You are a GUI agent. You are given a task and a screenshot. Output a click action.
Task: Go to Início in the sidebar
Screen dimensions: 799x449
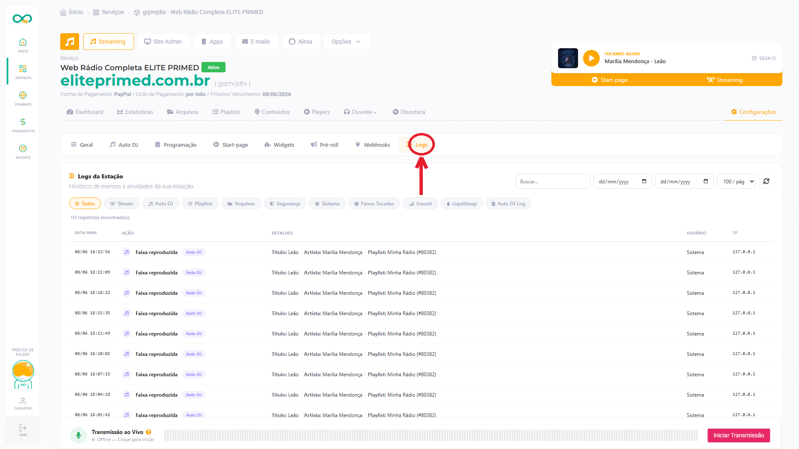23,45
